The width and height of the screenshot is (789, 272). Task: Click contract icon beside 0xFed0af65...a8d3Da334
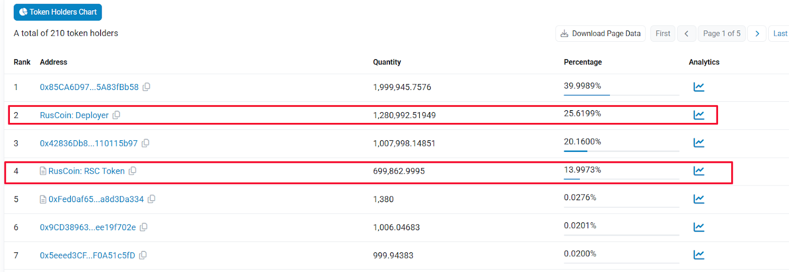43,199
